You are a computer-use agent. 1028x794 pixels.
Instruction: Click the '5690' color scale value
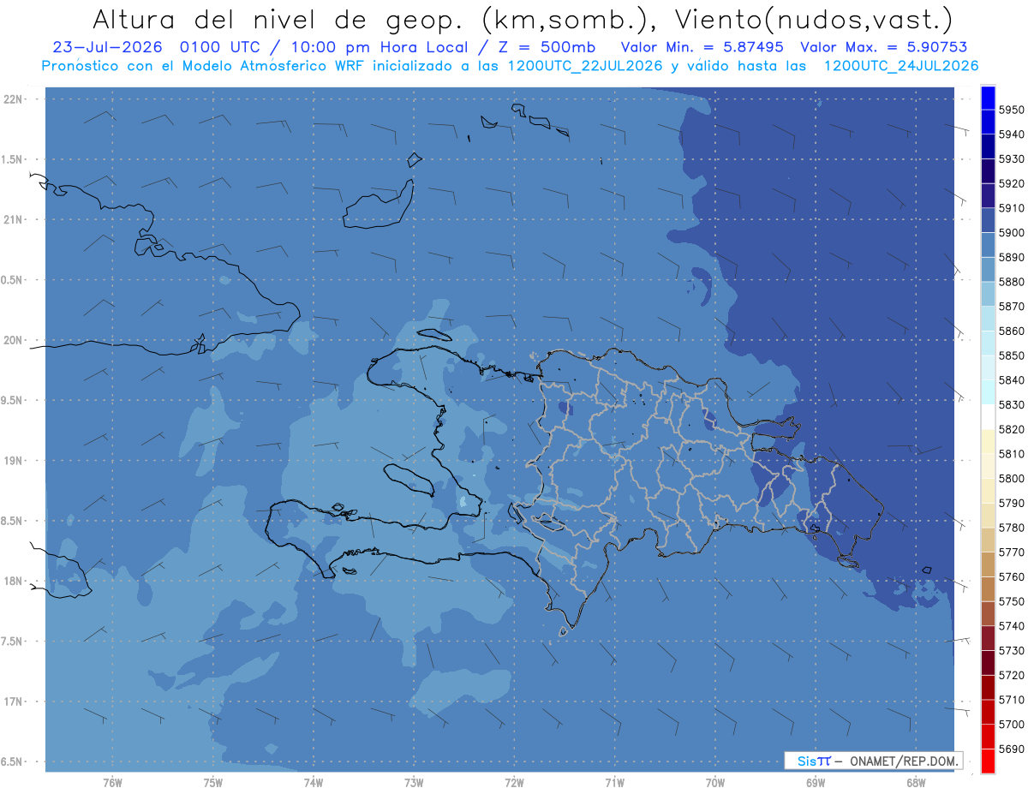point(1012,749)
